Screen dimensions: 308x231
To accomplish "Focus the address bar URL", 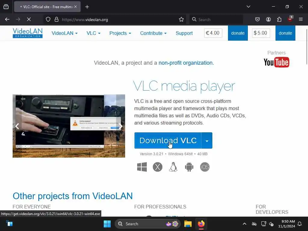I will pyautogui.click(x=120, y=20).
